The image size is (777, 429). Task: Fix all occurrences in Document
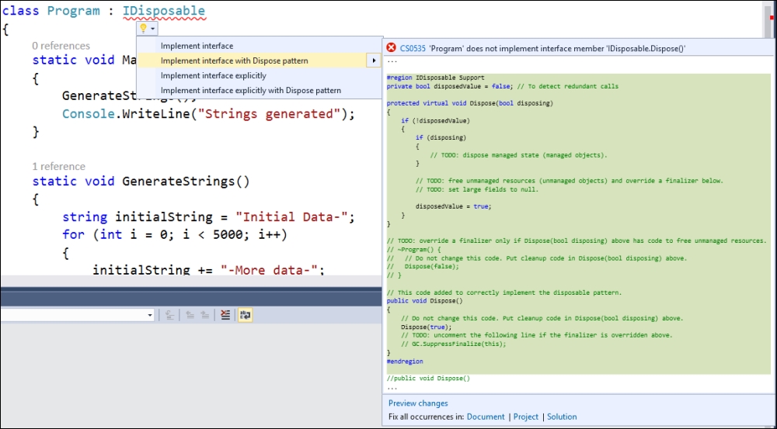point(486,417)
